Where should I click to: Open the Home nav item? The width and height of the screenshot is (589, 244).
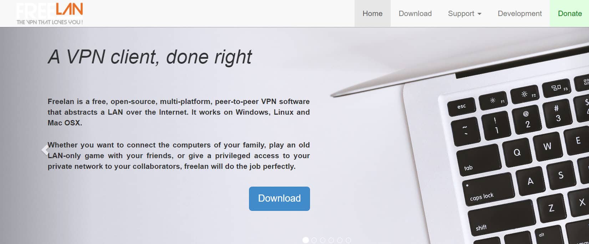pos(372,14)
